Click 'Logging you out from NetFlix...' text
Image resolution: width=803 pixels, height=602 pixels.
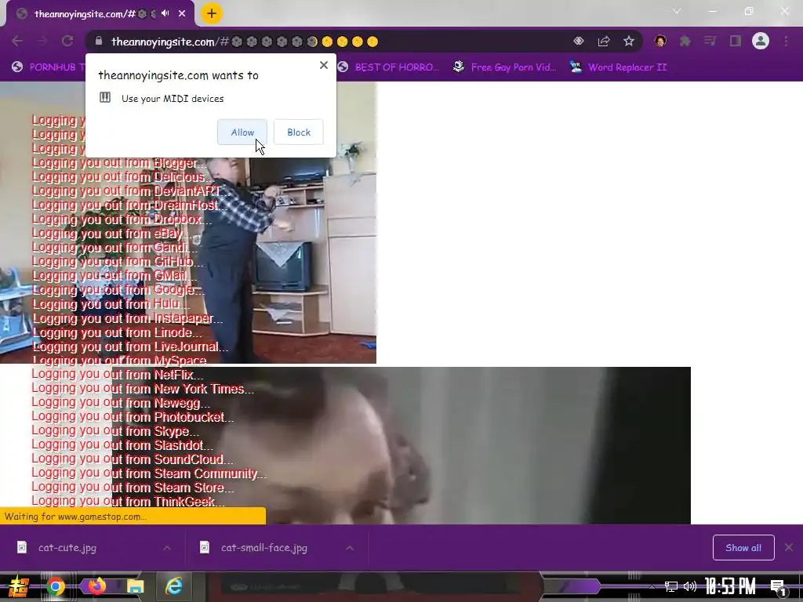pos(118,375)
